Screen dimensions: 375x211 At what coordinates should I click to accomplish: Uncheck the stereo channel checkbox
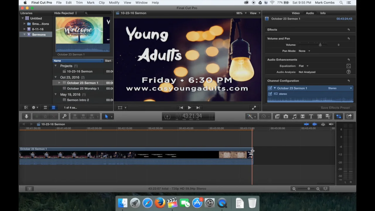coord(270,94)
